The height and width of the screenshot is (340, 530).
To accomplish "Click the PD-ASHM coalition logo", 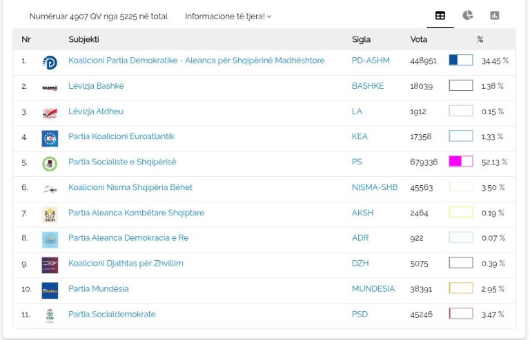I will 50,63.
